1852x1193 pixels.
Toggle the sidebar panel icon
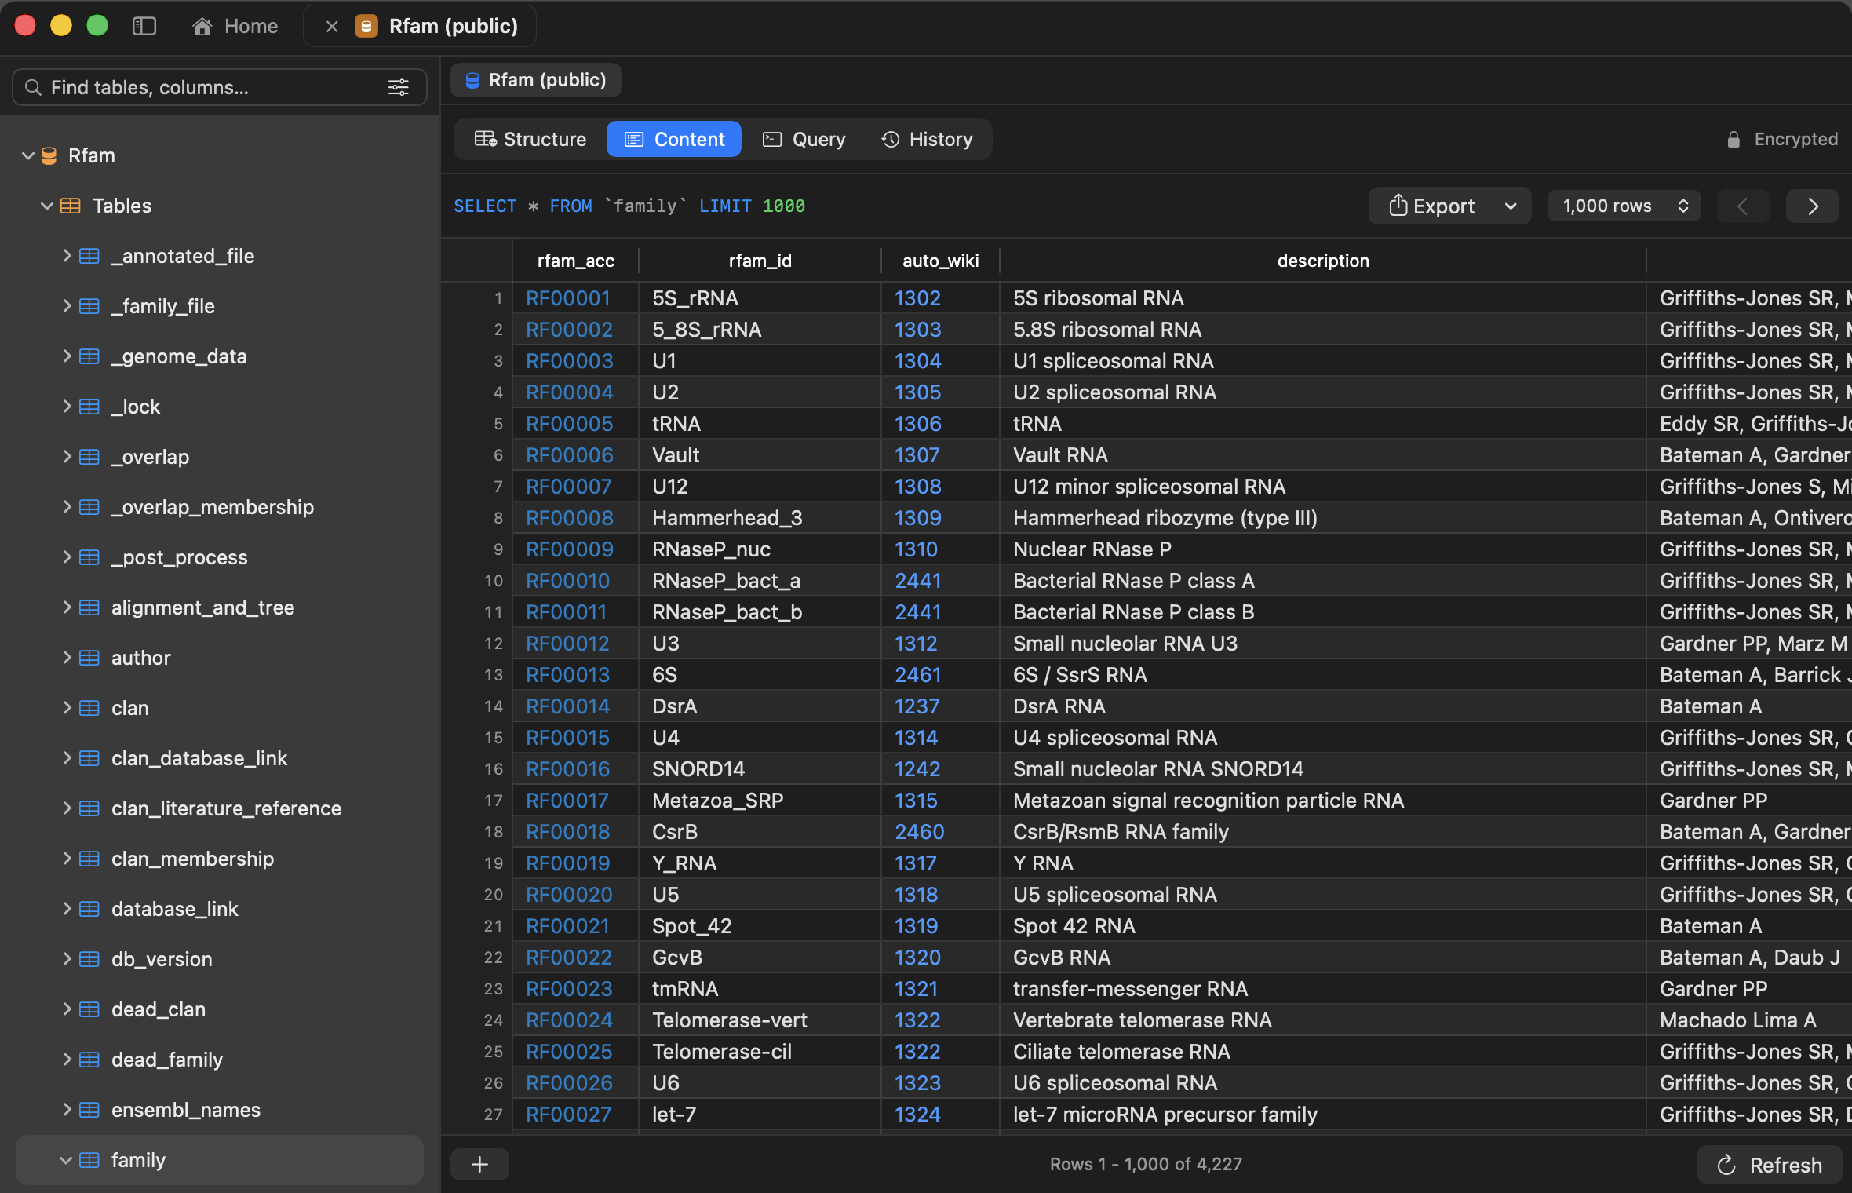[x=144, y=26]
